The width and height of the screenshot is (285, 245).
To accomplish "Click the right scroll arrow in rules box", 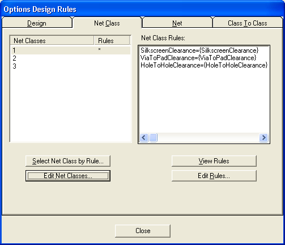I will point(264,137).
